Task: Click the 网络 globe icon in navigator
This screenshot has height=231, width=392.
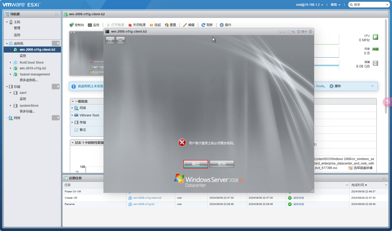Action: pos(11,118)
